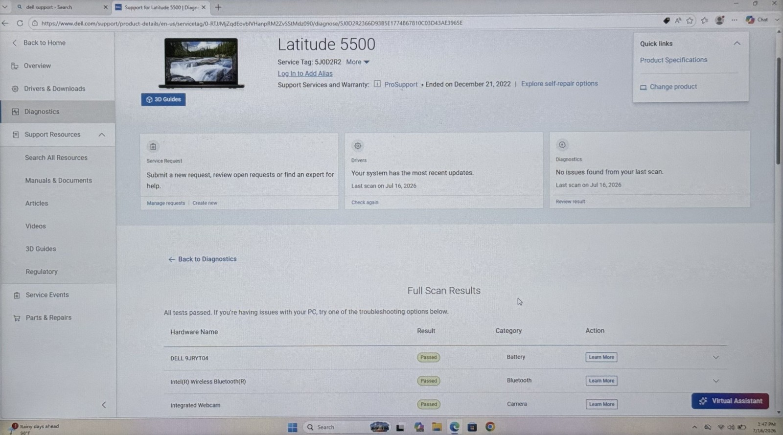This screenshot has height=435, width=783.
Task: Click Check again under Drivers
Action: click(365, 202)
